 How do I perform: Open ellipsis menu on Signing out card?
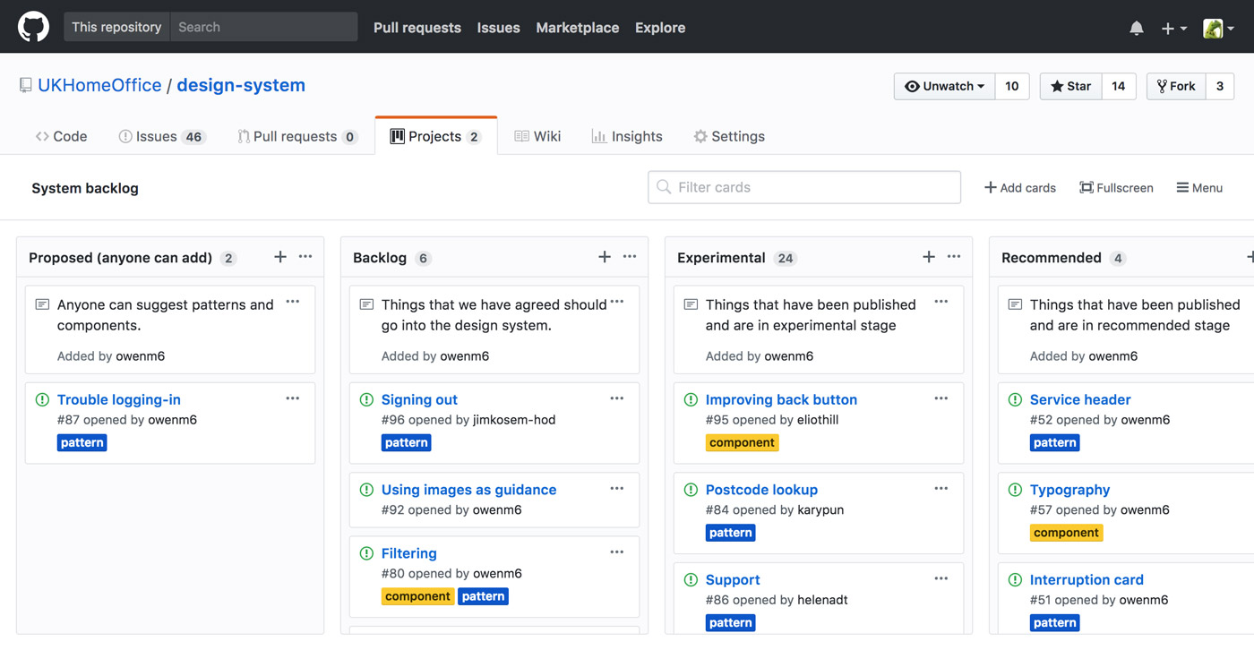point(616,398)
